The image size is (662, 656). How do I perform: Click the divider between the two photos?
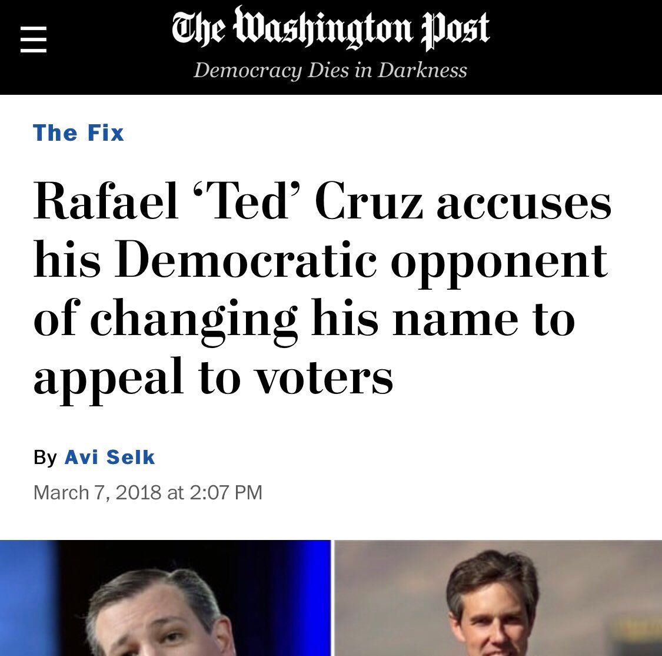click(332, 598)
